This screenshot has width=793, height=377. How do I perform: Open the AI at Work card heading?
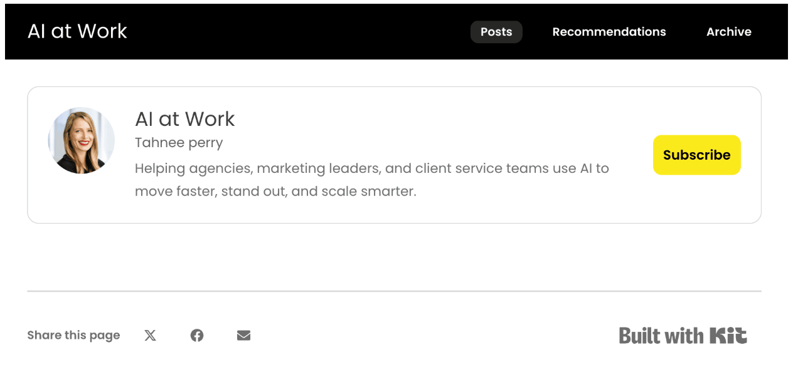coord(185,119)
